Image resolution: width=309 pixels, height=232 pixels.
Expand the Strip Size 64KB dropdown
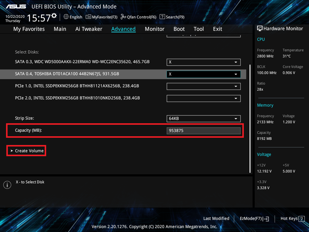point(203,119)
